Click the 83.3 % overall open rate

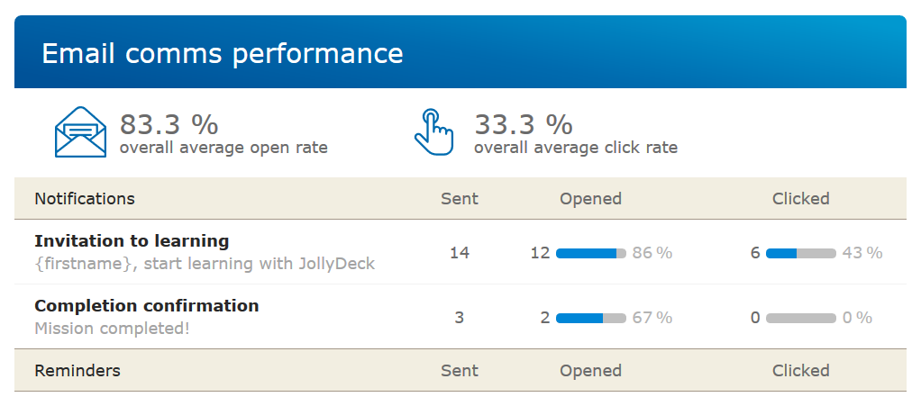[x=169, y=124]
